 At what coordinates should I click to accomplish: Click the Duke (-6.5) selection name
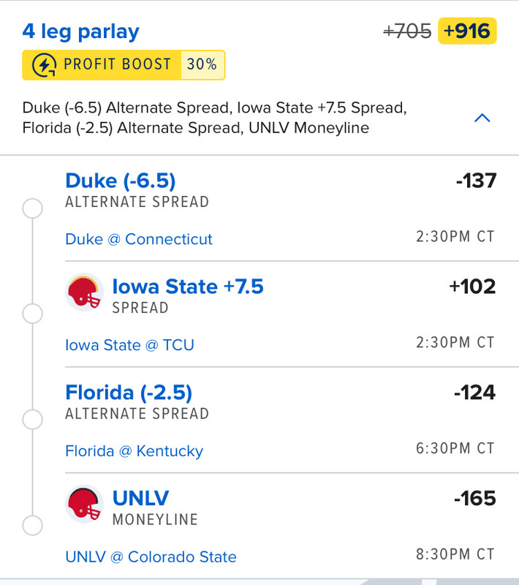[x=121, y=180]
